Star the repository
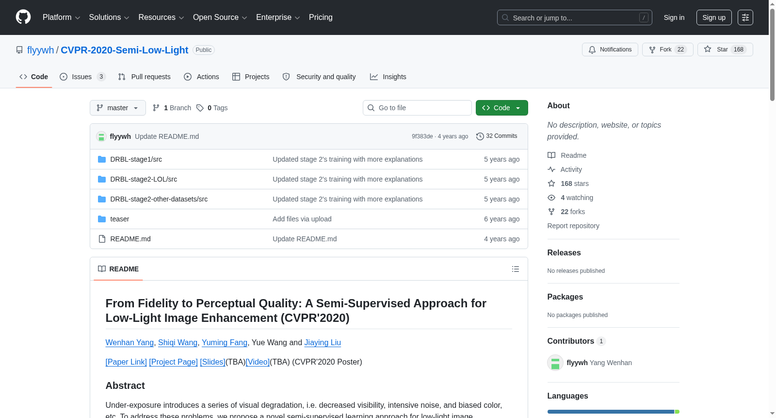 click(725, 50)
